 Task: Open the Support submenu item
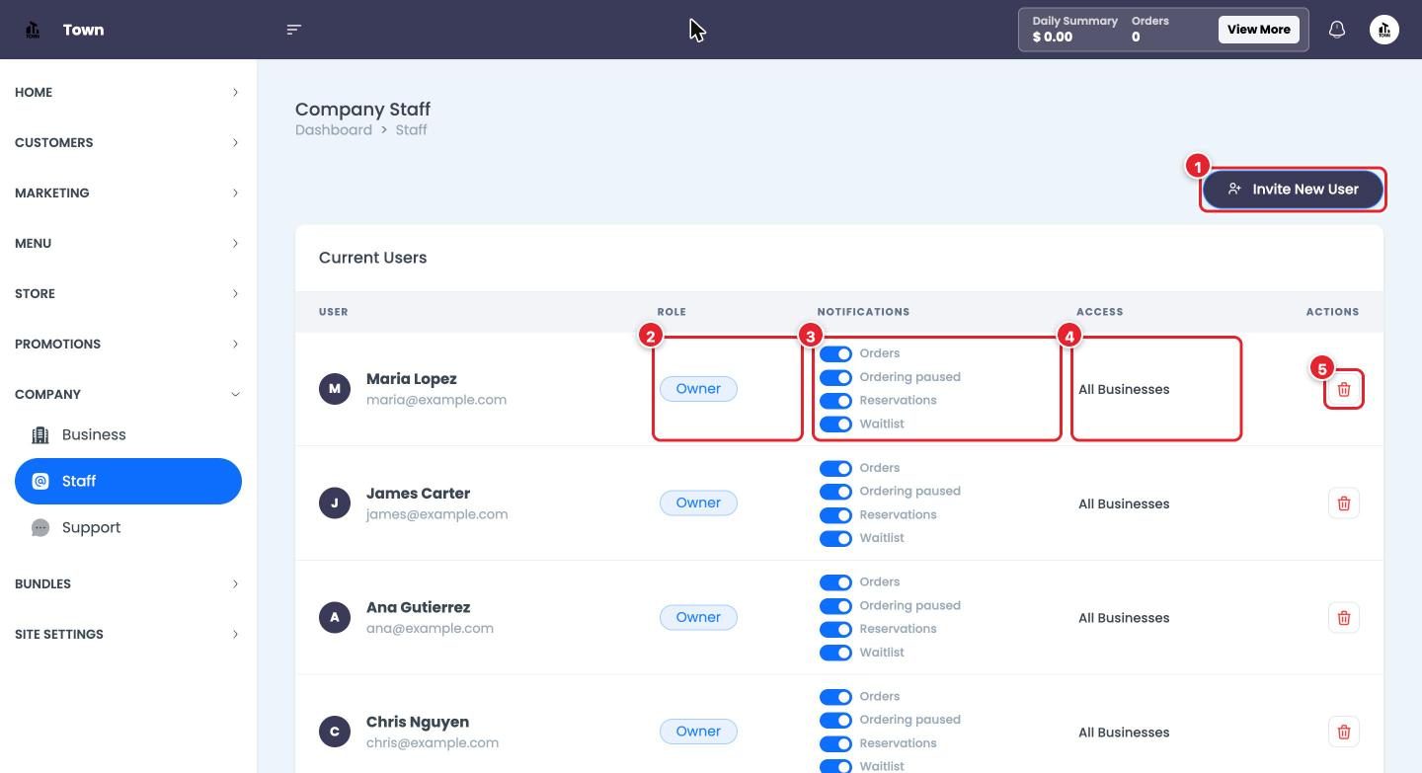(128, 528)
